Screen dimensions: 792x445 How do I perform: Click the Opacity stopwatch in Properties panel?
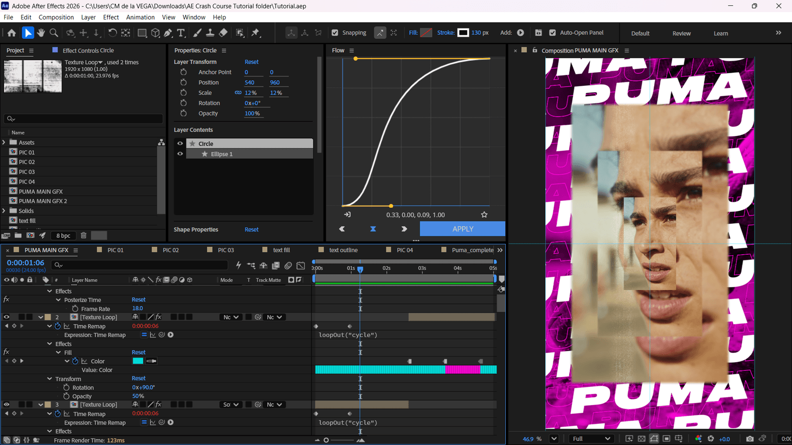(x=183, y=113)
